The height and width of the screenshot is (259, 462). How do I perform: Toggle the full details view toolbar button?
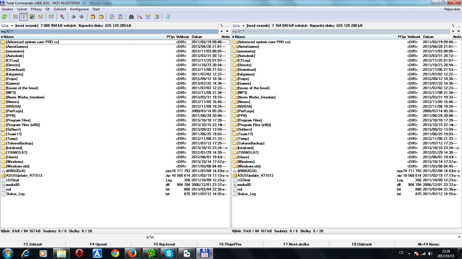click(x=24, y=17)
